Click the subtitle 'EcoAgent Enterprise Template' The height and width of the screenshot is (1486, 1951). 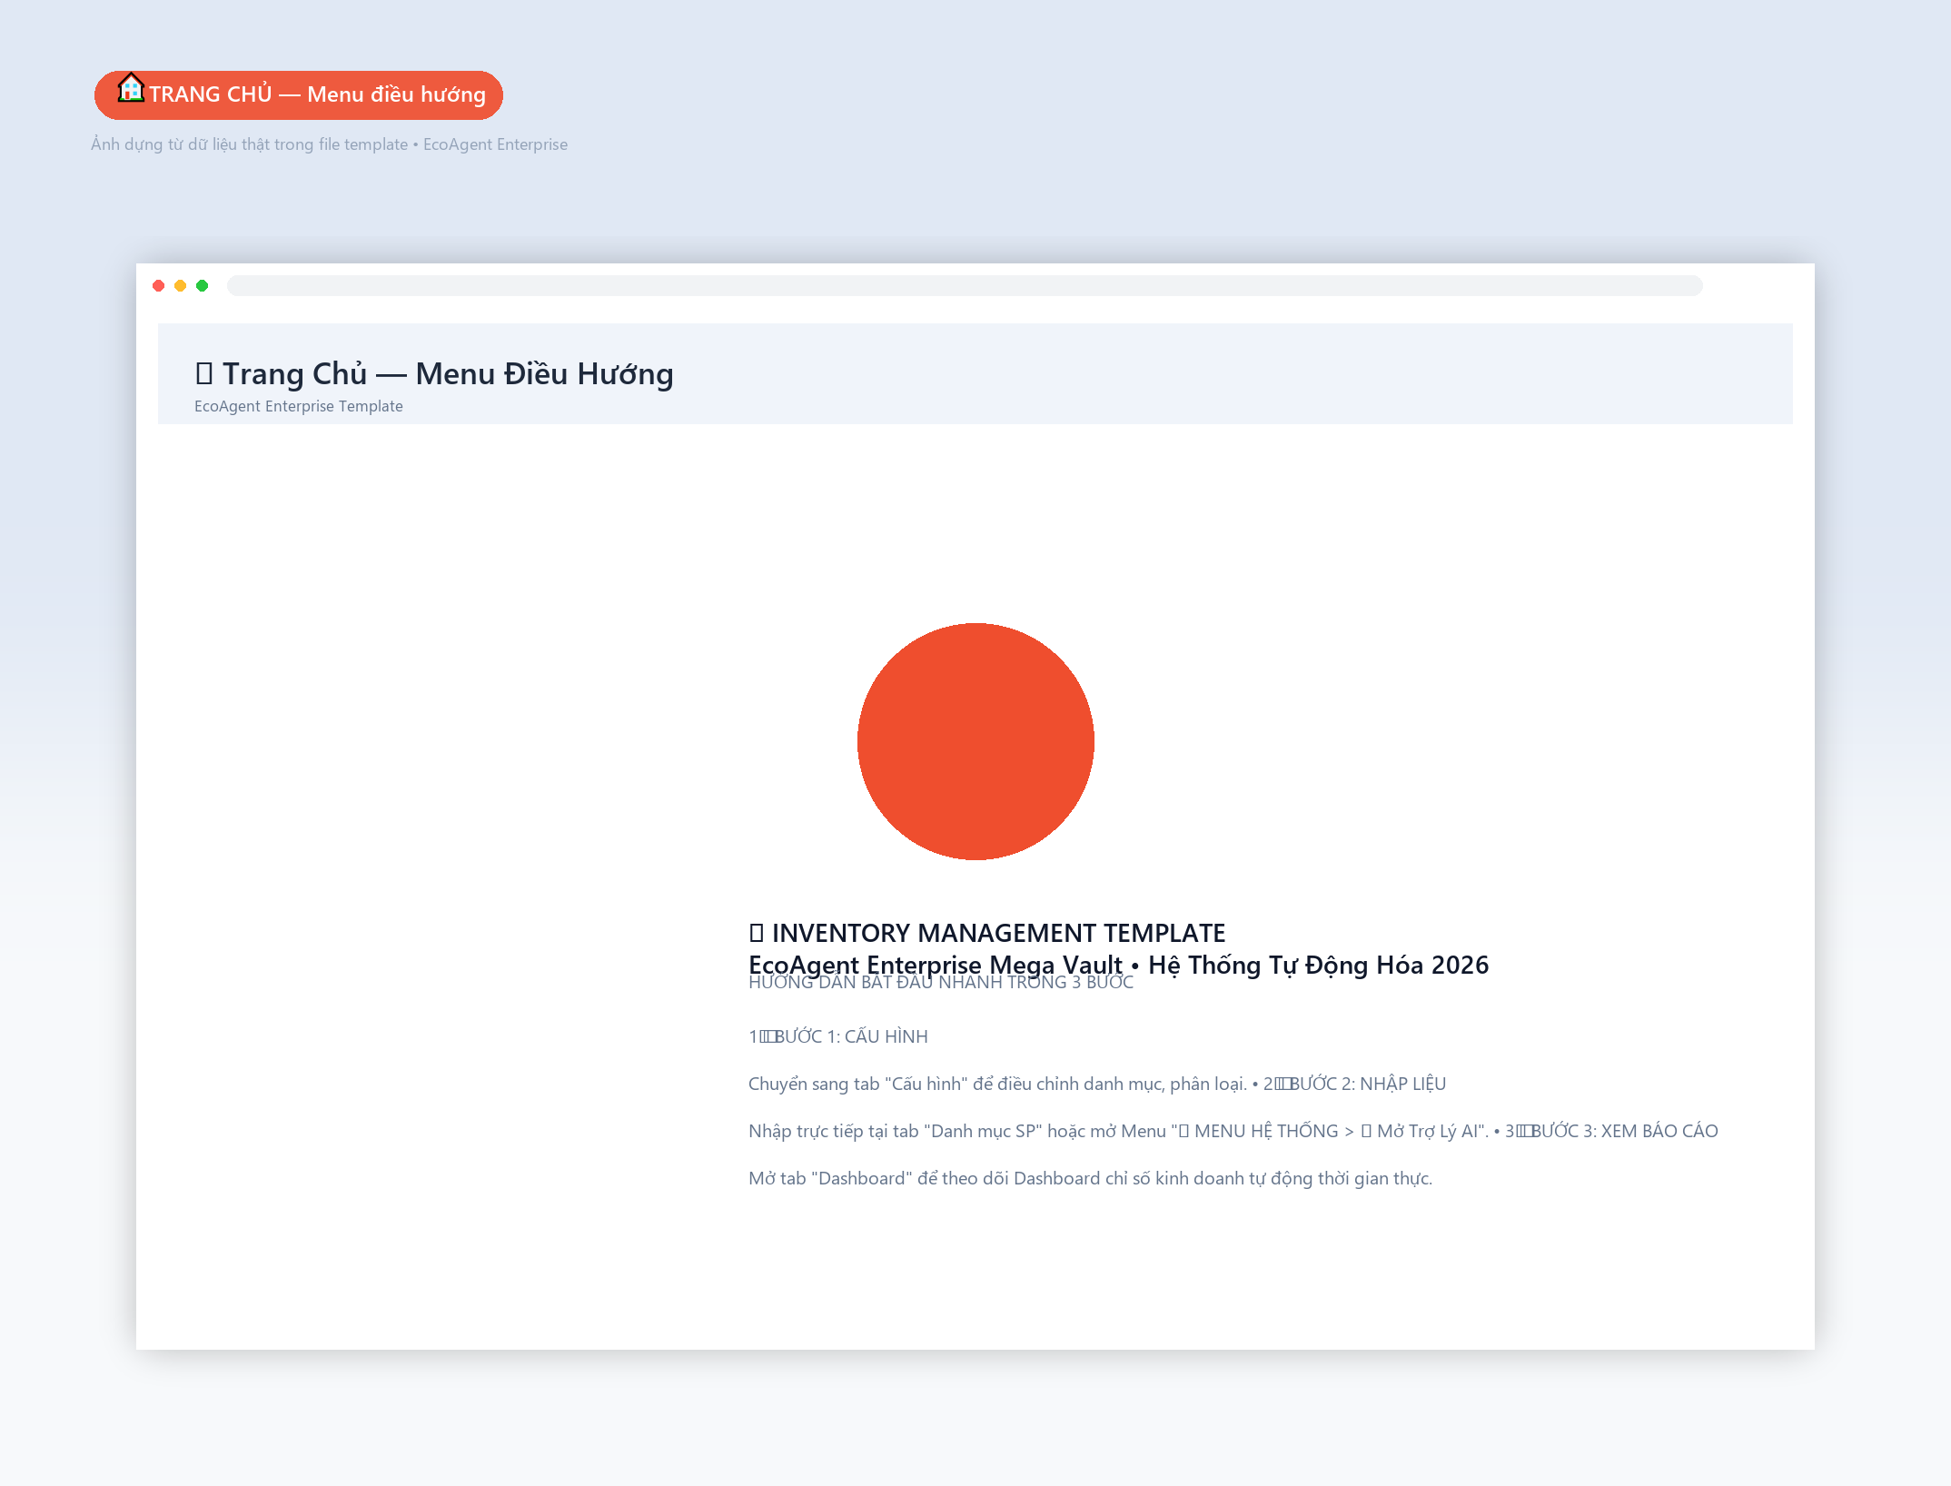[x=299, y=406]
